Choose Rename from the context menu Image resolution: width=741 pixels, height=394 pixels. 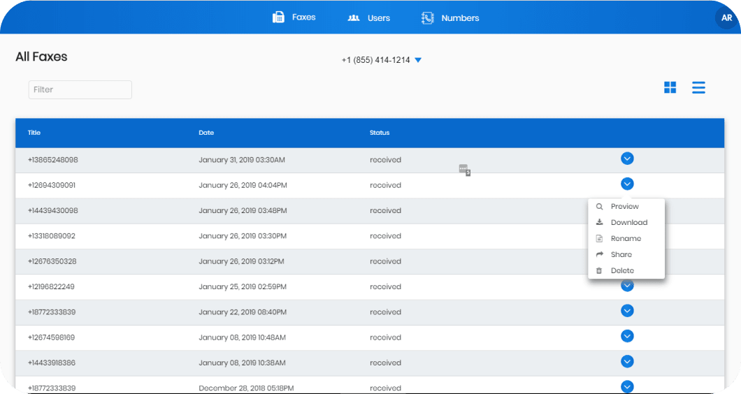pos(626,239)
